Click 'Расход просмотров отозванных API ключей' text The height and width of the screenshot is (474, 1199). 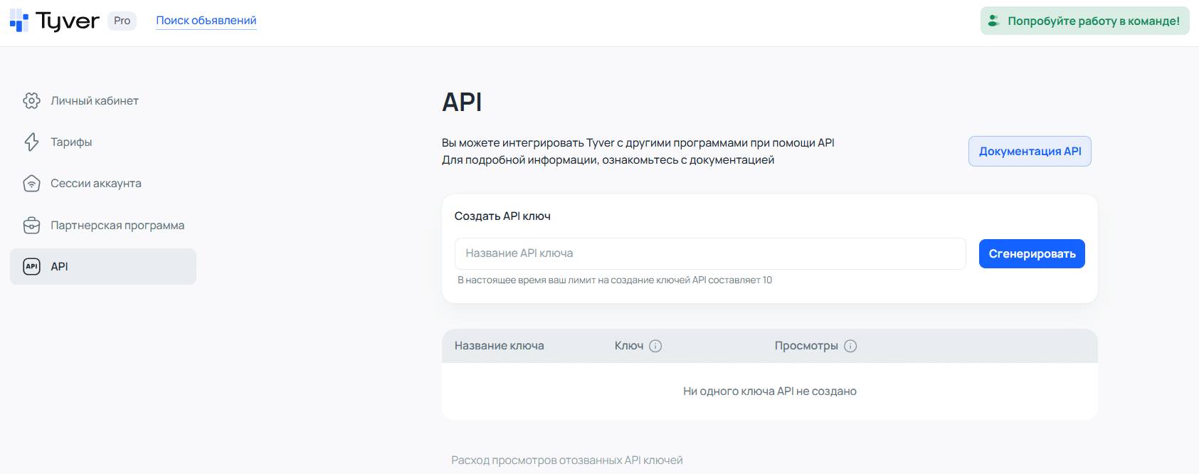point(567,460)
